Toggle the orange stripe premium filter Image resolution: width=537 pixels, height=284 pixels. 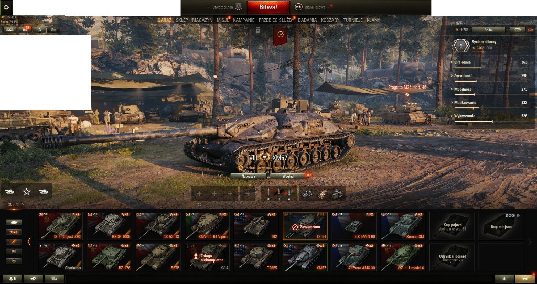[14, 242]
